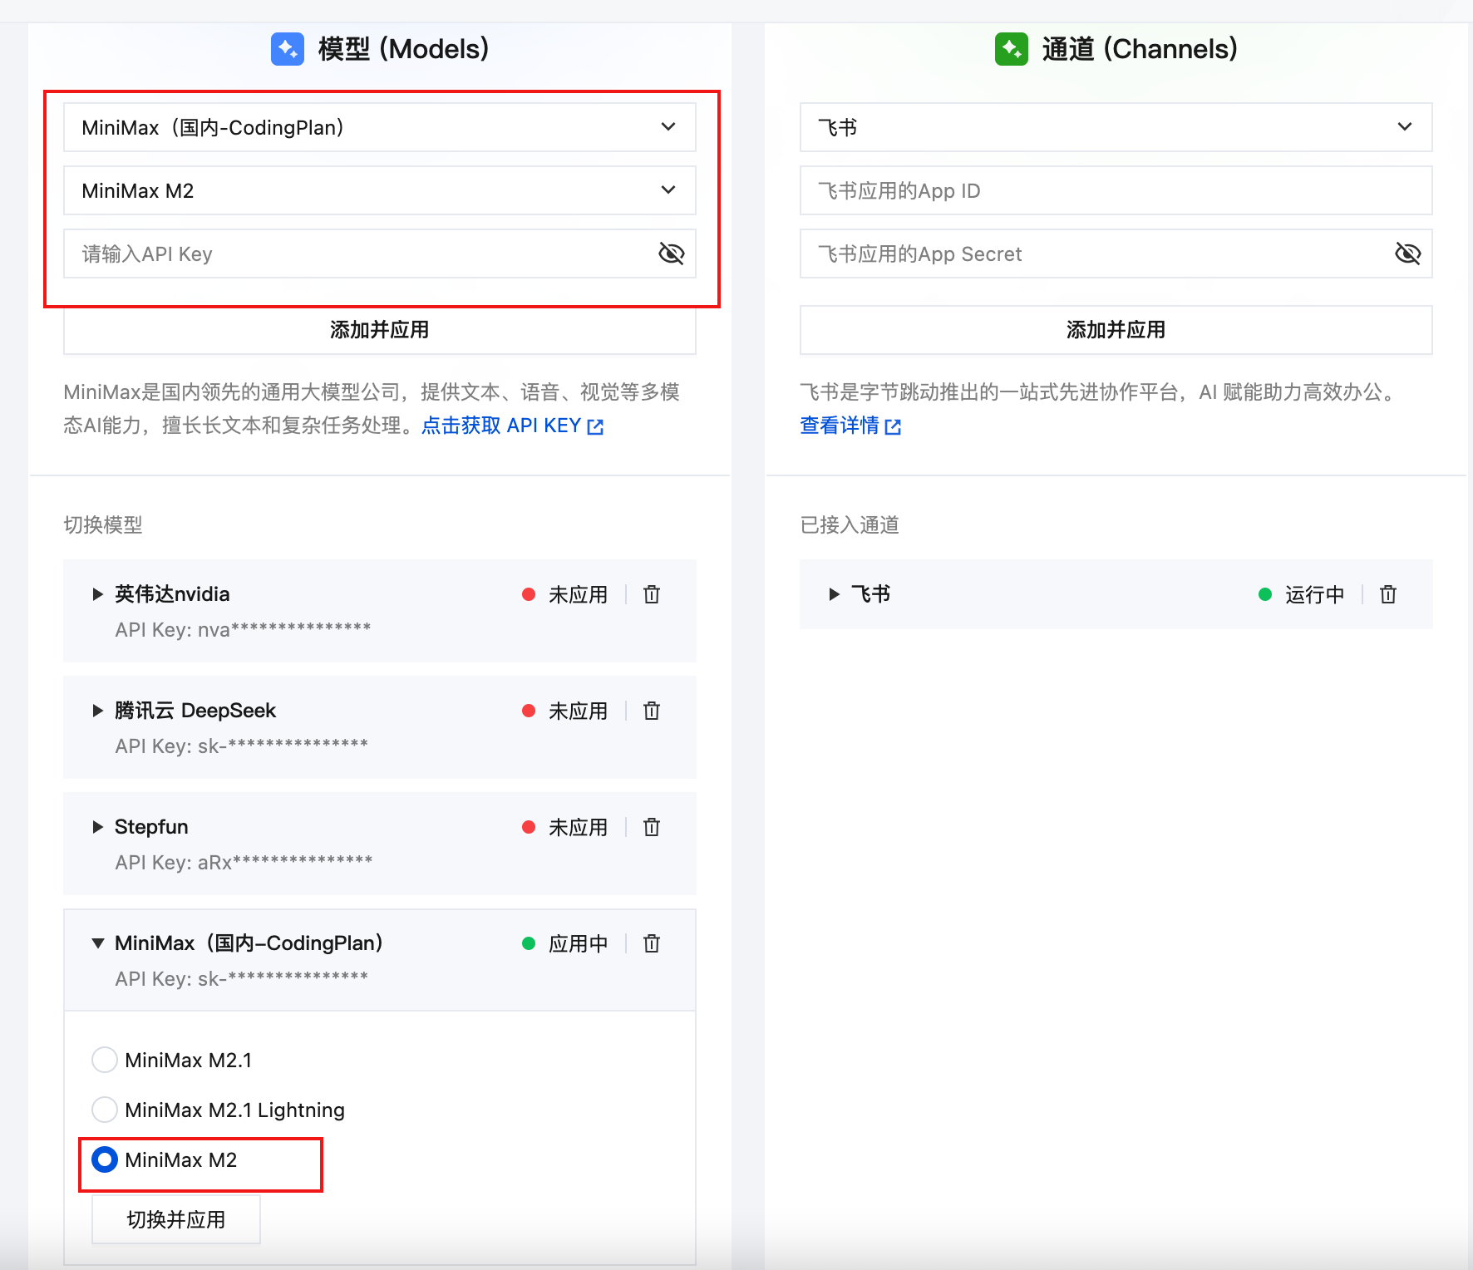Delete the 腾讯云 DeepSeek model entry

[x=652, y=711]
